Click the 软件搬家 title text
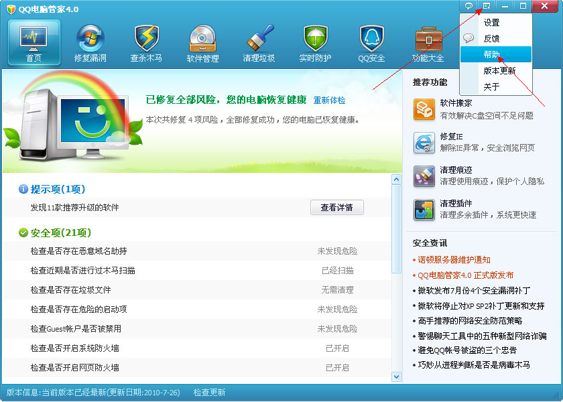 click(x=456, y=103)
